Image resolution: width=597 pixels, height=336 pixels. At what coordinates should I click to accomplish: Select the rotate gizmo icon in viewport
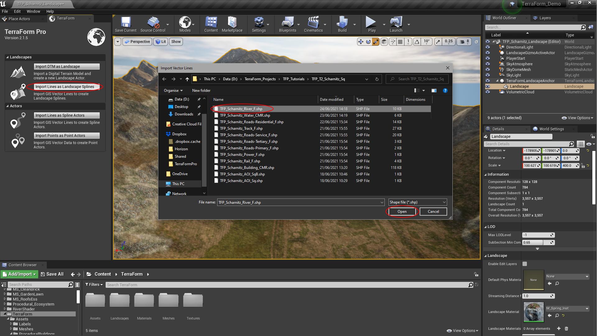368,42
